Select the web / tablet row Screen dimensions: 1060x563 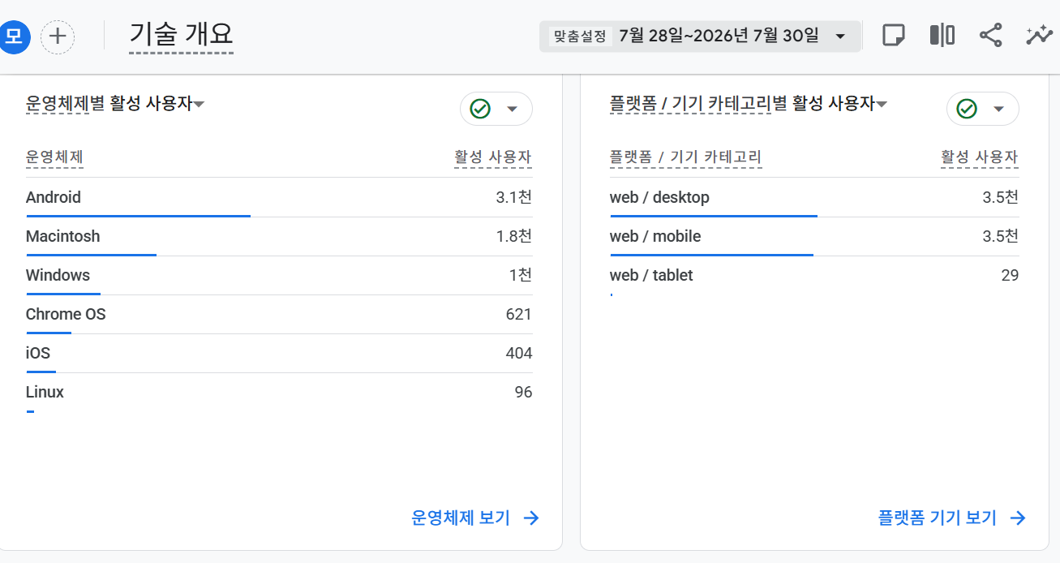[814, 275]
